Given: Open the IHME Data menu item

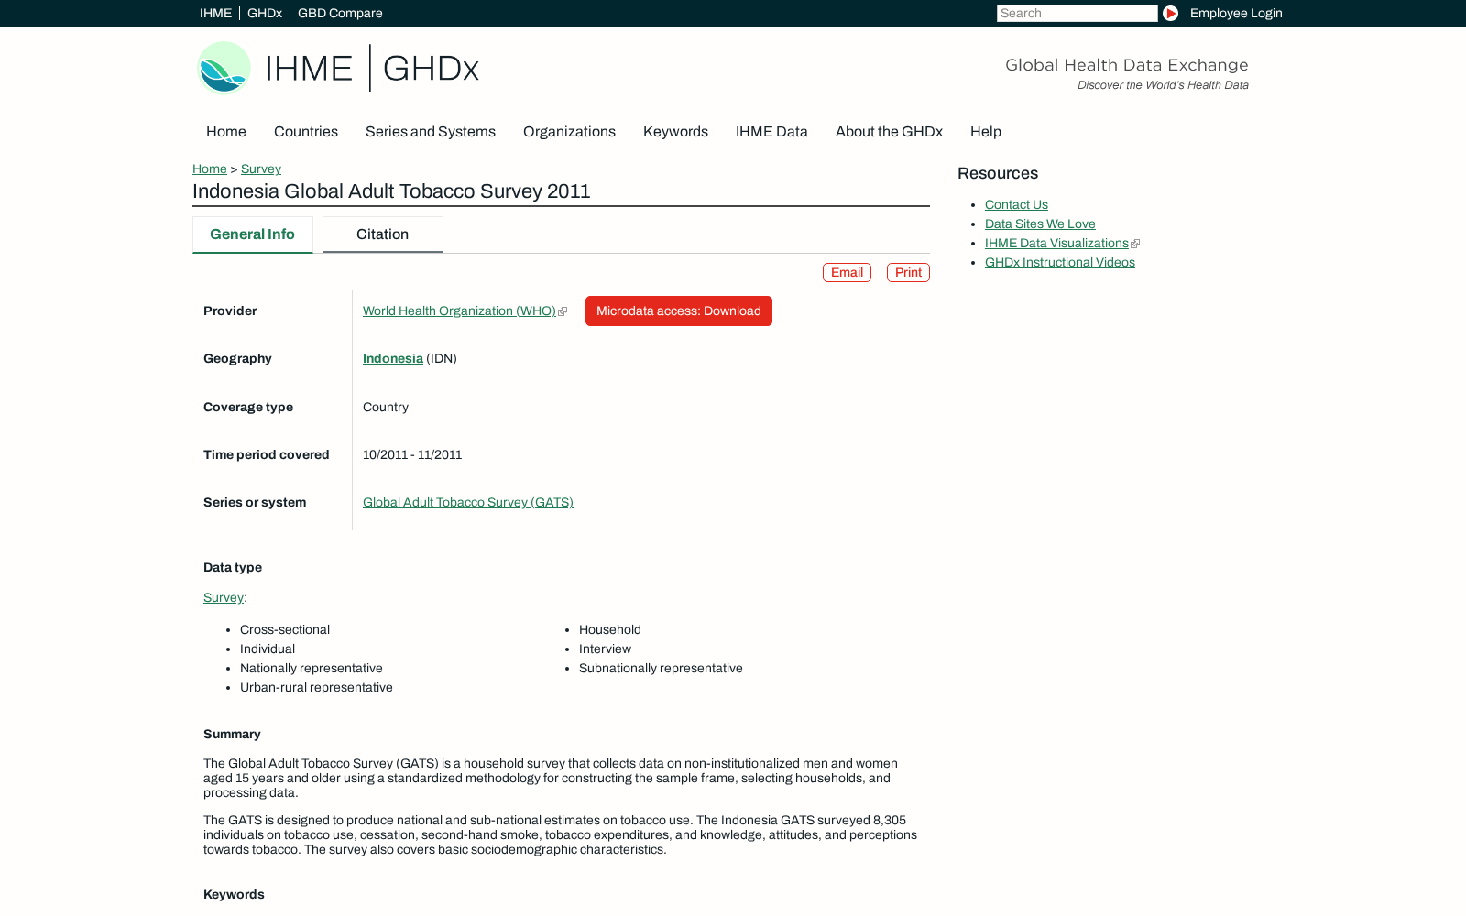Looking at the screenshot, I should click(x=771, y=132).
